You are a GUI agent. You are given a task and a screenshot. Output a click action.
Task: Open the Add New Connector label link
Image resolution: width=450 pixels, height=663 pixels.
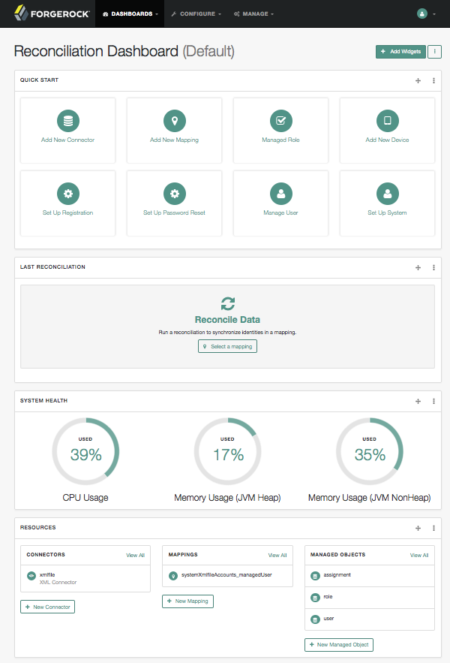pos(68,140)
